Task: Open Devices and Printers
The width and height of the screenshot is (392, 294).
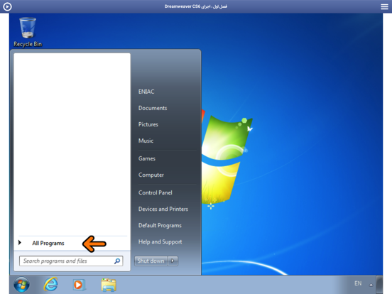Action: (x=163, y=209)
